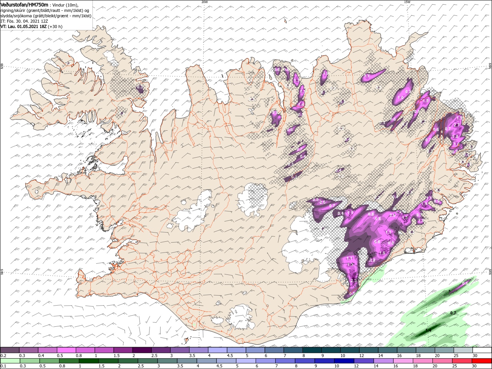
Task: Click the '15W' longitude label at top
Action: (407, 2)
